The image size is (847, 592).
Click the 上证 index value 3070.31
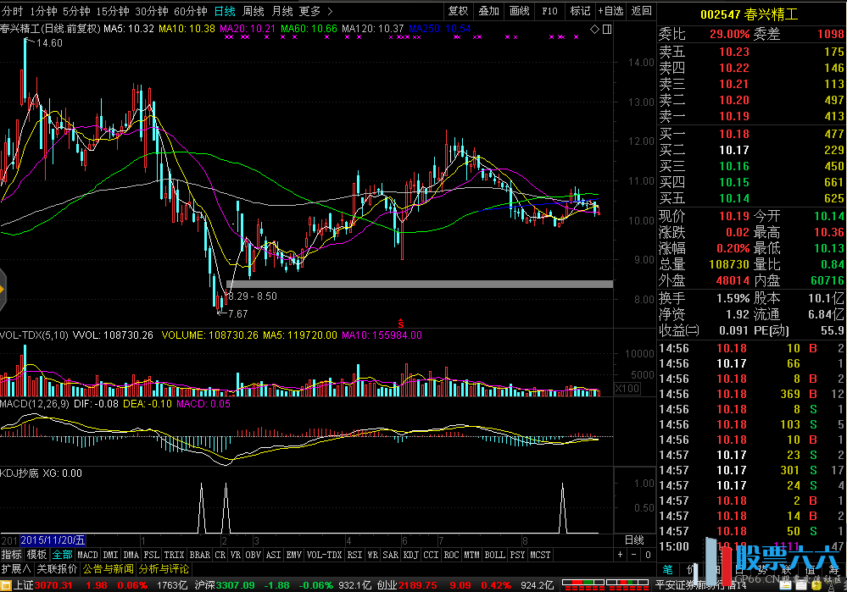point(53,585)
